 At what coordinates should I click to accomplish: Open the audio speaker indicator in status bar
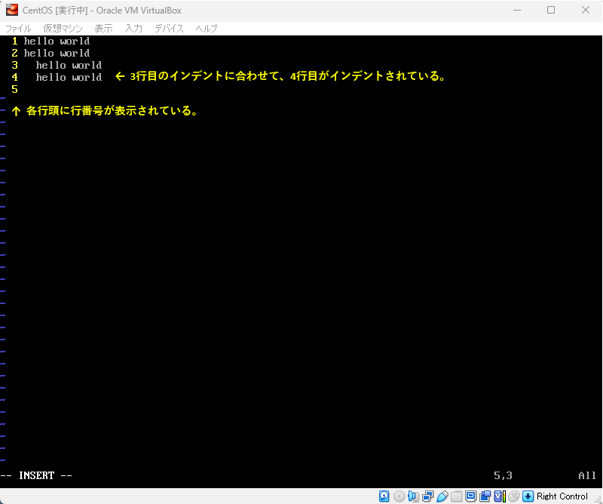(x=413, y=496)
